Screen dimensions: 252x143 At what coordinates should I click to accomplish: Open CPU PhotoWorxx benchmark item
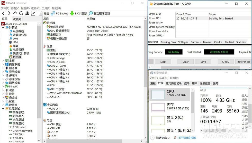tap(21, 131)
